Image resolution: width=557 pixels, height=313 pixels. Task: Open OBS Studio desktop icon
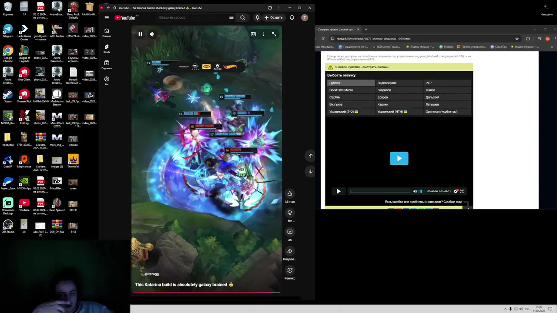pos(8,226)
